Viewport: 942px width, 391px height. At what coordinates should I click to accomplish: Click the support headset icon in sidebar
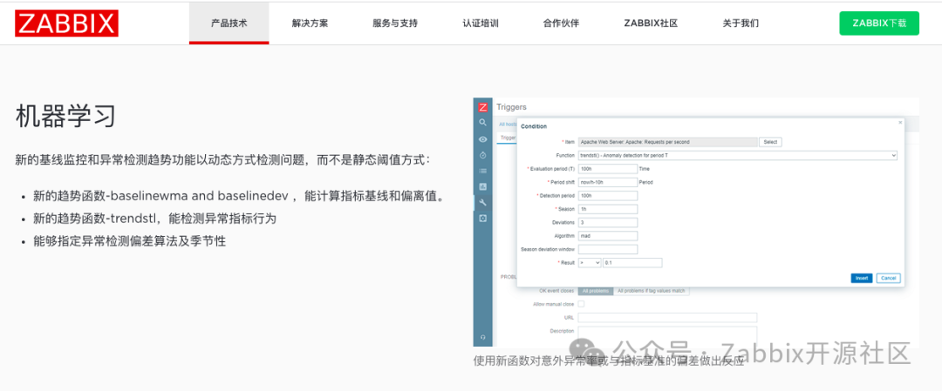pos(482,337)
